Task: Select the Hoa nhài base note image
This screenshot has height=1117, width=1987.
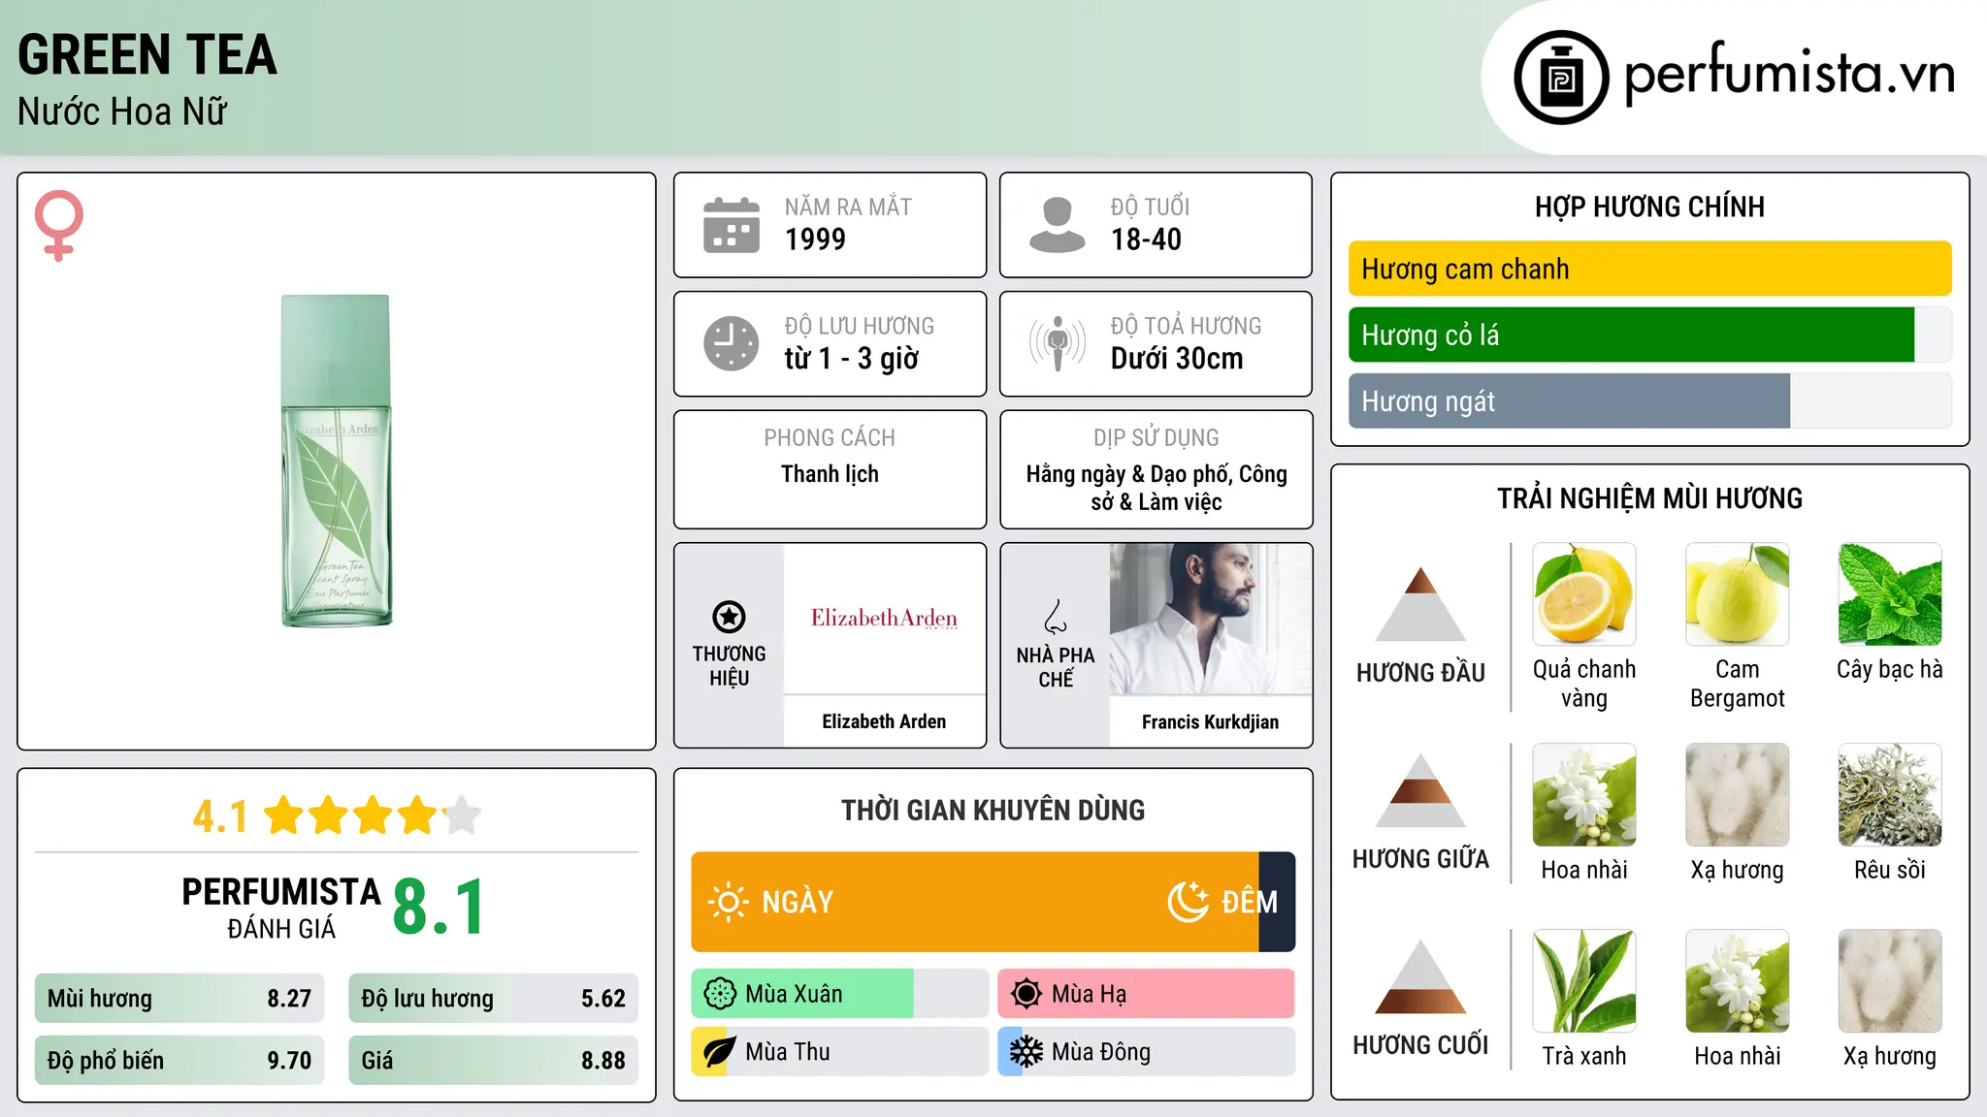Action: tap(1738, 981)
